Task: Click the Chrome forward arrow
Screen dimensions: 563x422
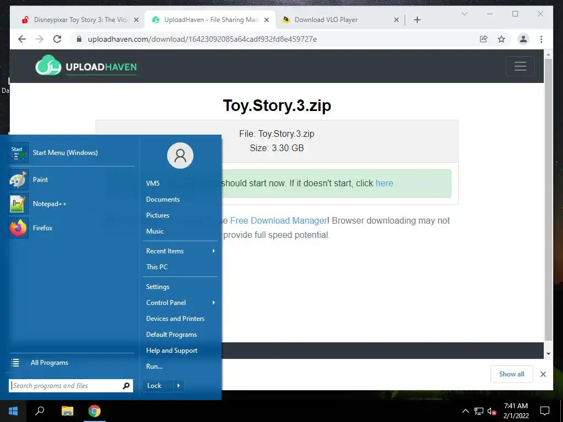Action: (x=40, y=39)
